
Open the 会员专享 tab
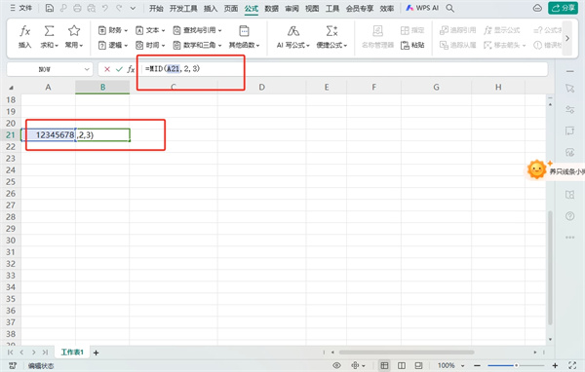pyautogui.click(x=360, y=8)
